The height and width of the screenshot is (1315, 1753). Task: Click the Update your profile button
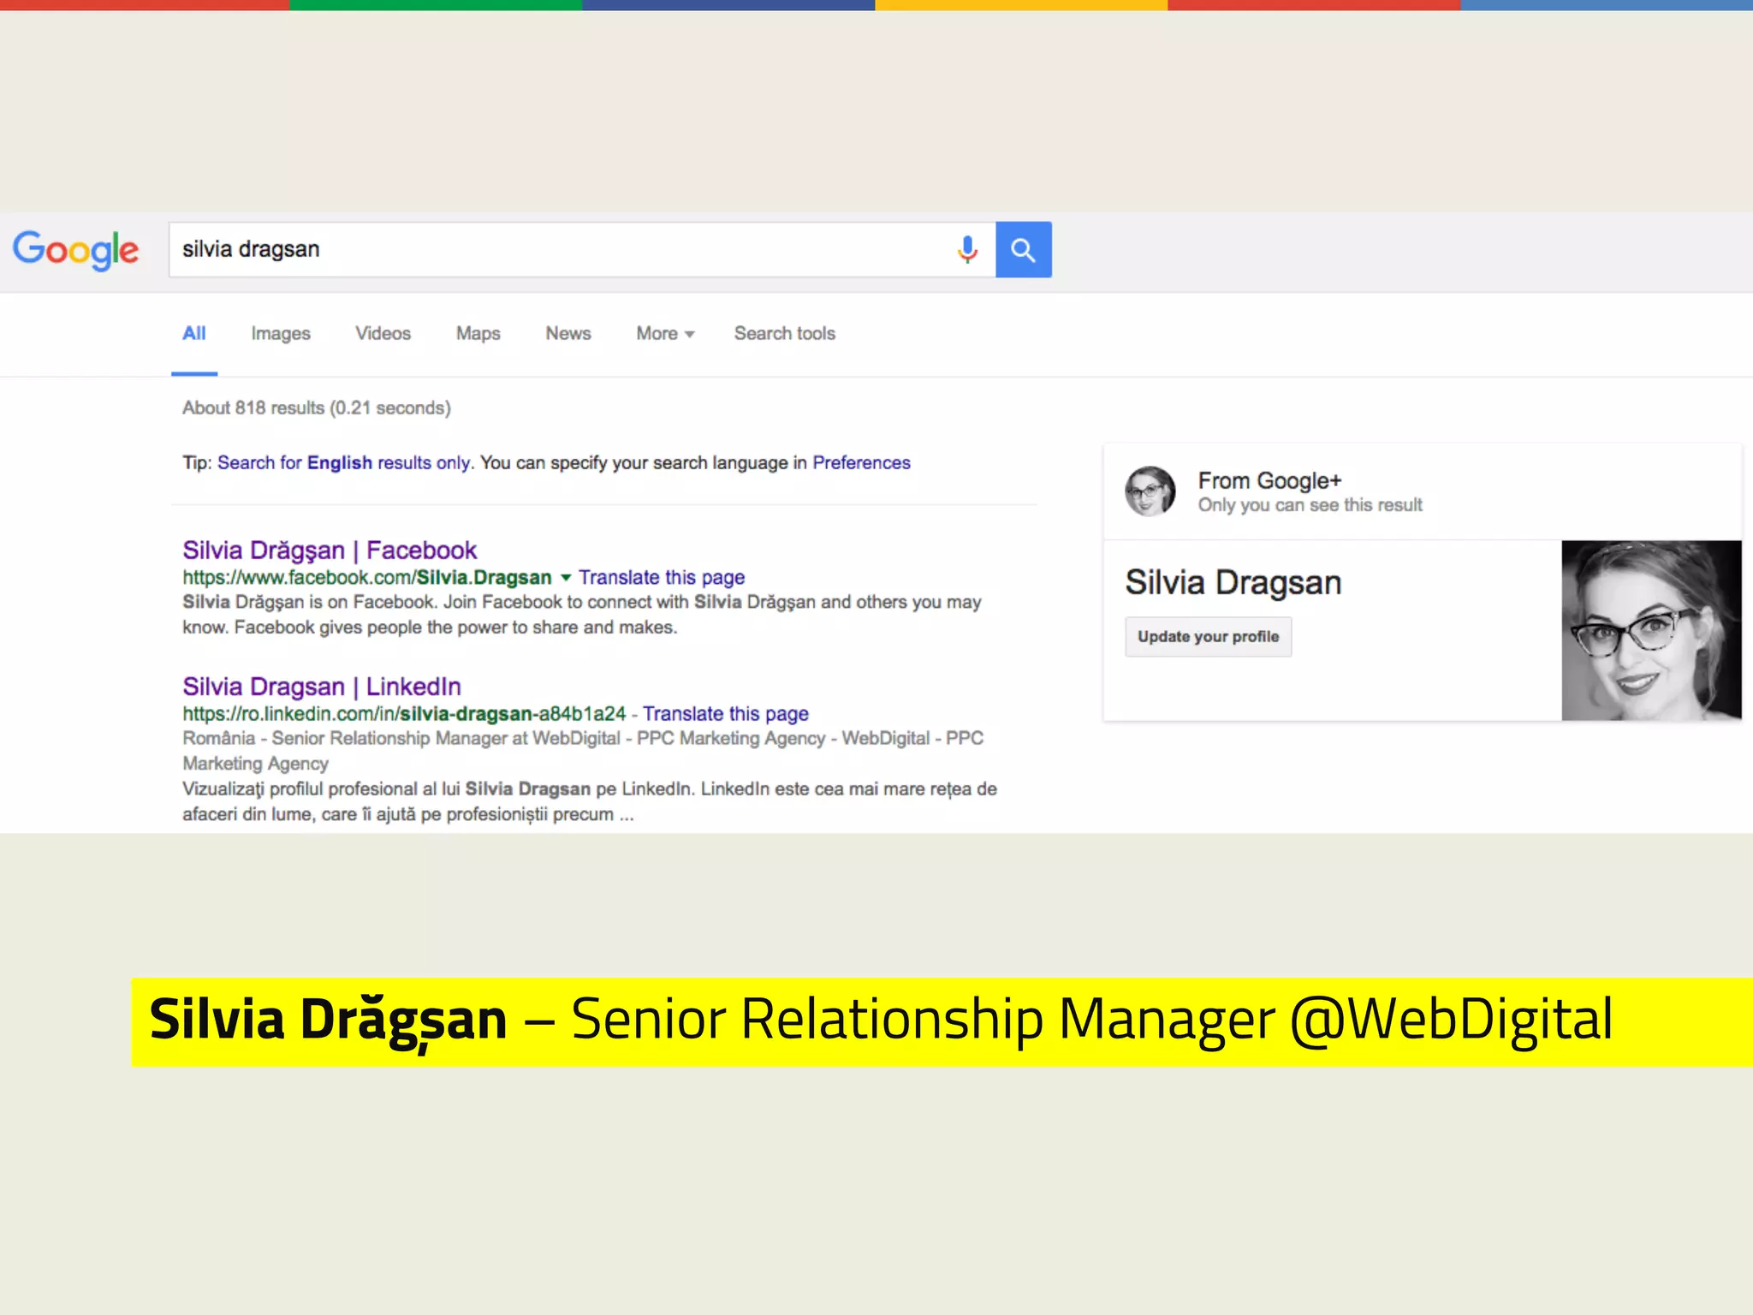click(1208, 636)
